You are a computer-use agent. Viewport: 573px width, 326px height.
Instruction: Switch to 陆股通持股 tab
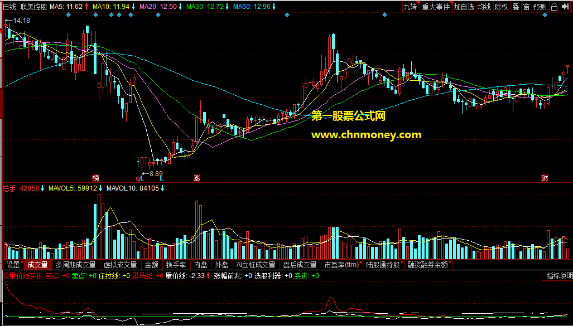(384, 265)
